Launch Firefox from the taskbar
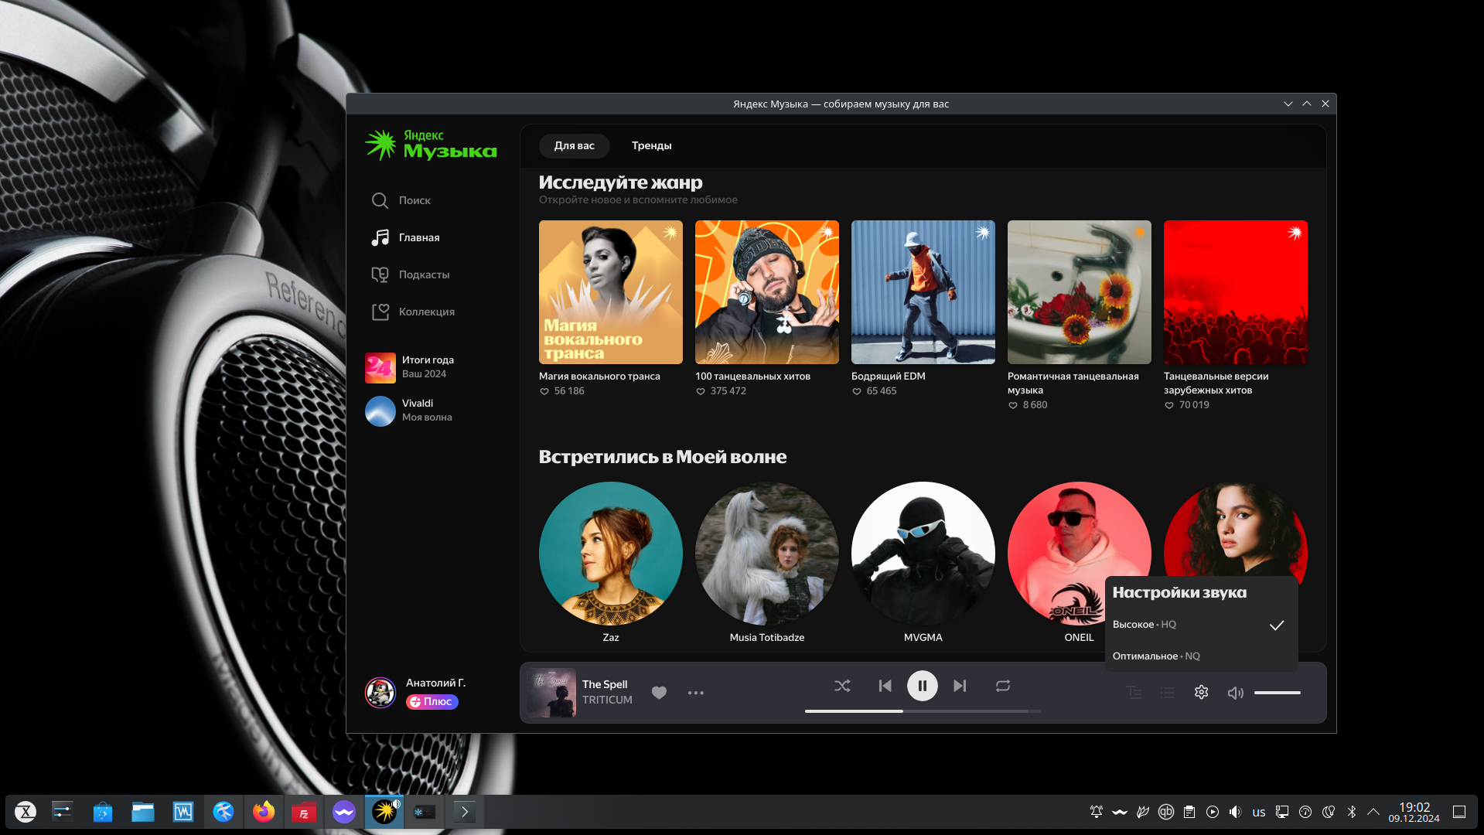1484x835 pixels. (264, 812)
